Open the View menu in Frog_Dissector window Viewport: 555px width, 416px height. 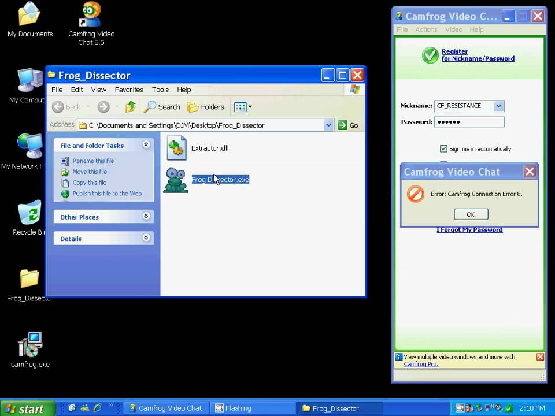tap(99, 90)
